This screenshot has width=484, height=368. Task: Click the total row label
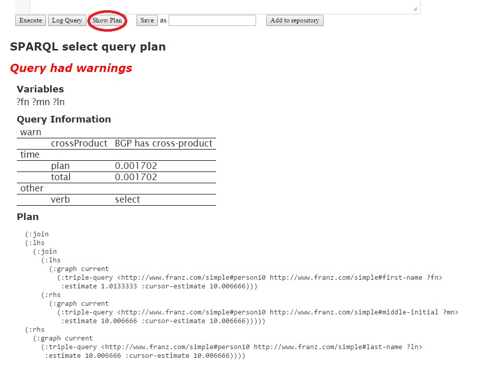[61, 177]
